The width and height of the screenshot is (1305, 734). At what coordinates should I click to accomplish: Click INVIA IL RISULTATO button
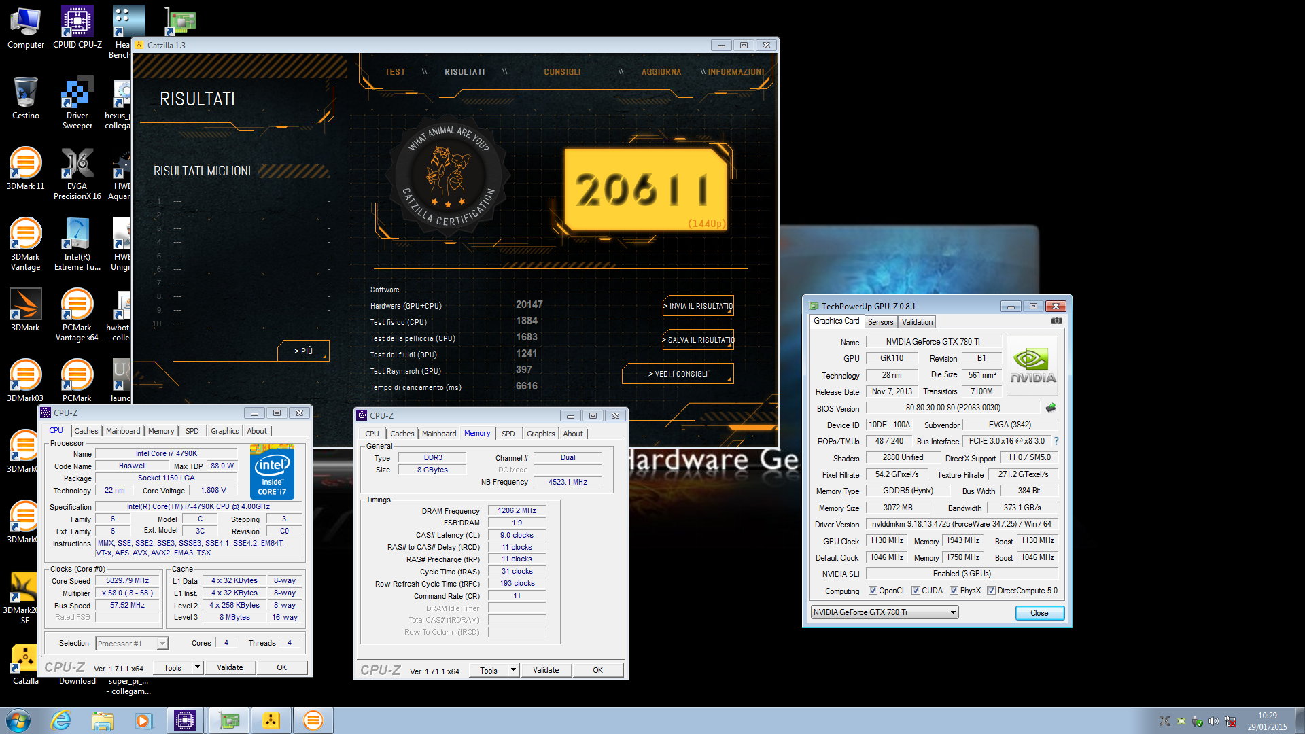(699, 306)
